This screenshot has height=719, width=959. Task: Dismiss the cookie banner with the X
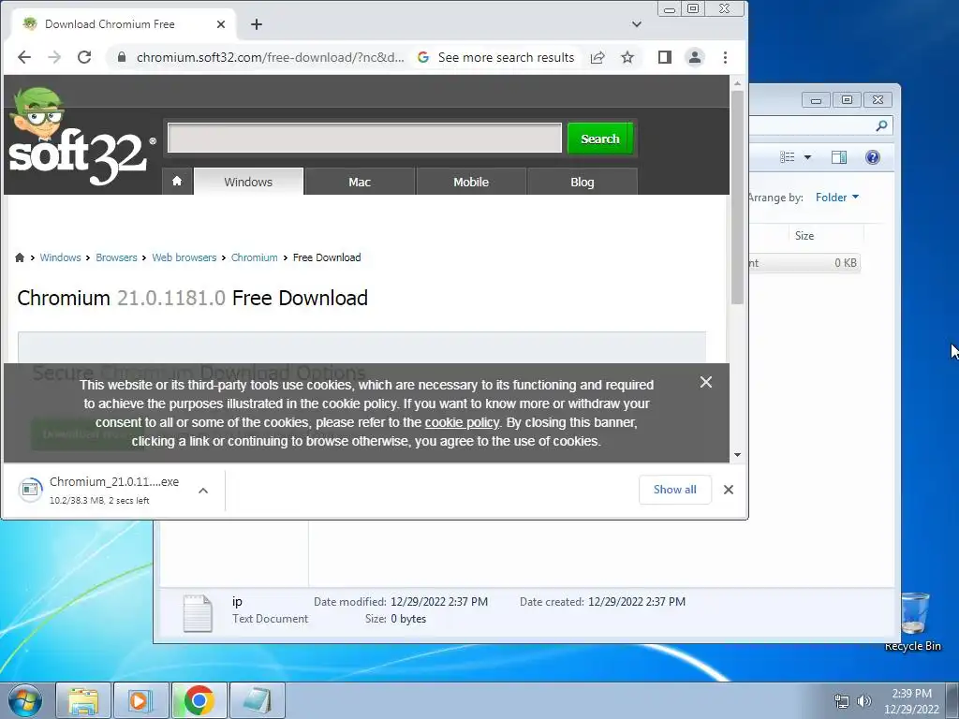(706, 382)
